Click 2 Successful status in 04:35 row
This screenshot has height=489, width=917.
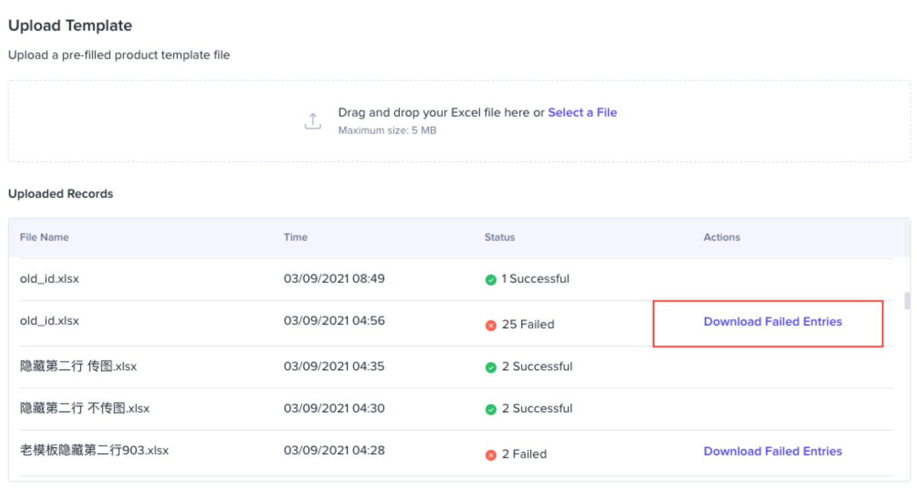pos(537,366)
